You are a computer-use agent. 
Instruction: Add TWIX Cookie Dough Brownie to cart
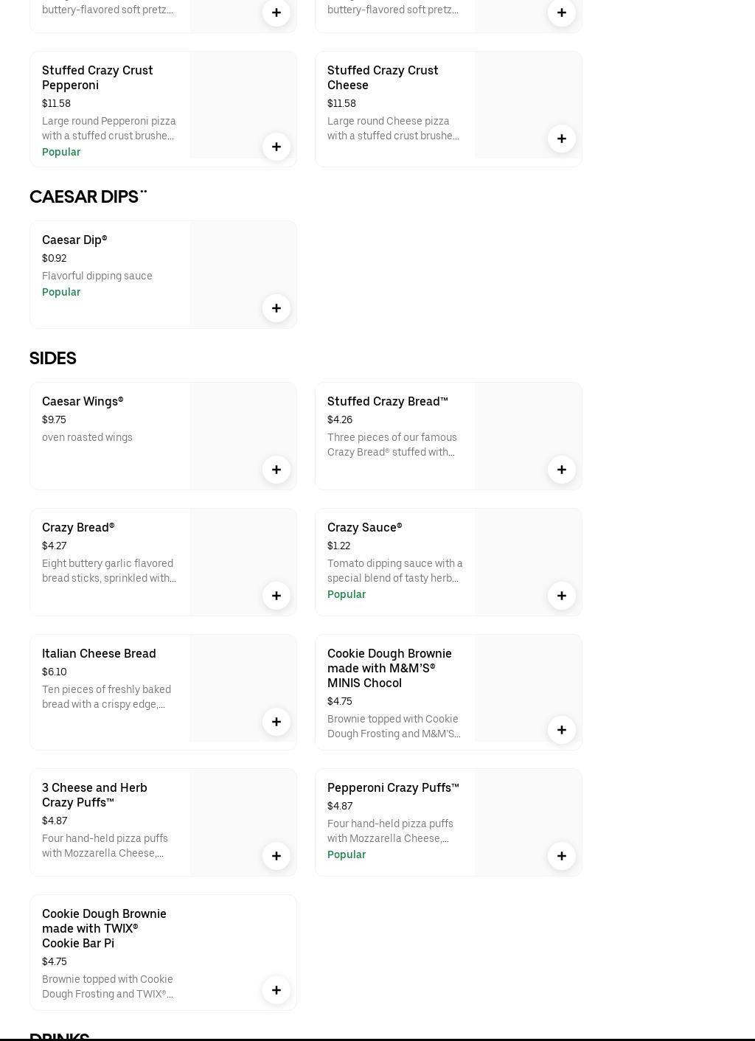pyautogui.click(x=276, y=990)
